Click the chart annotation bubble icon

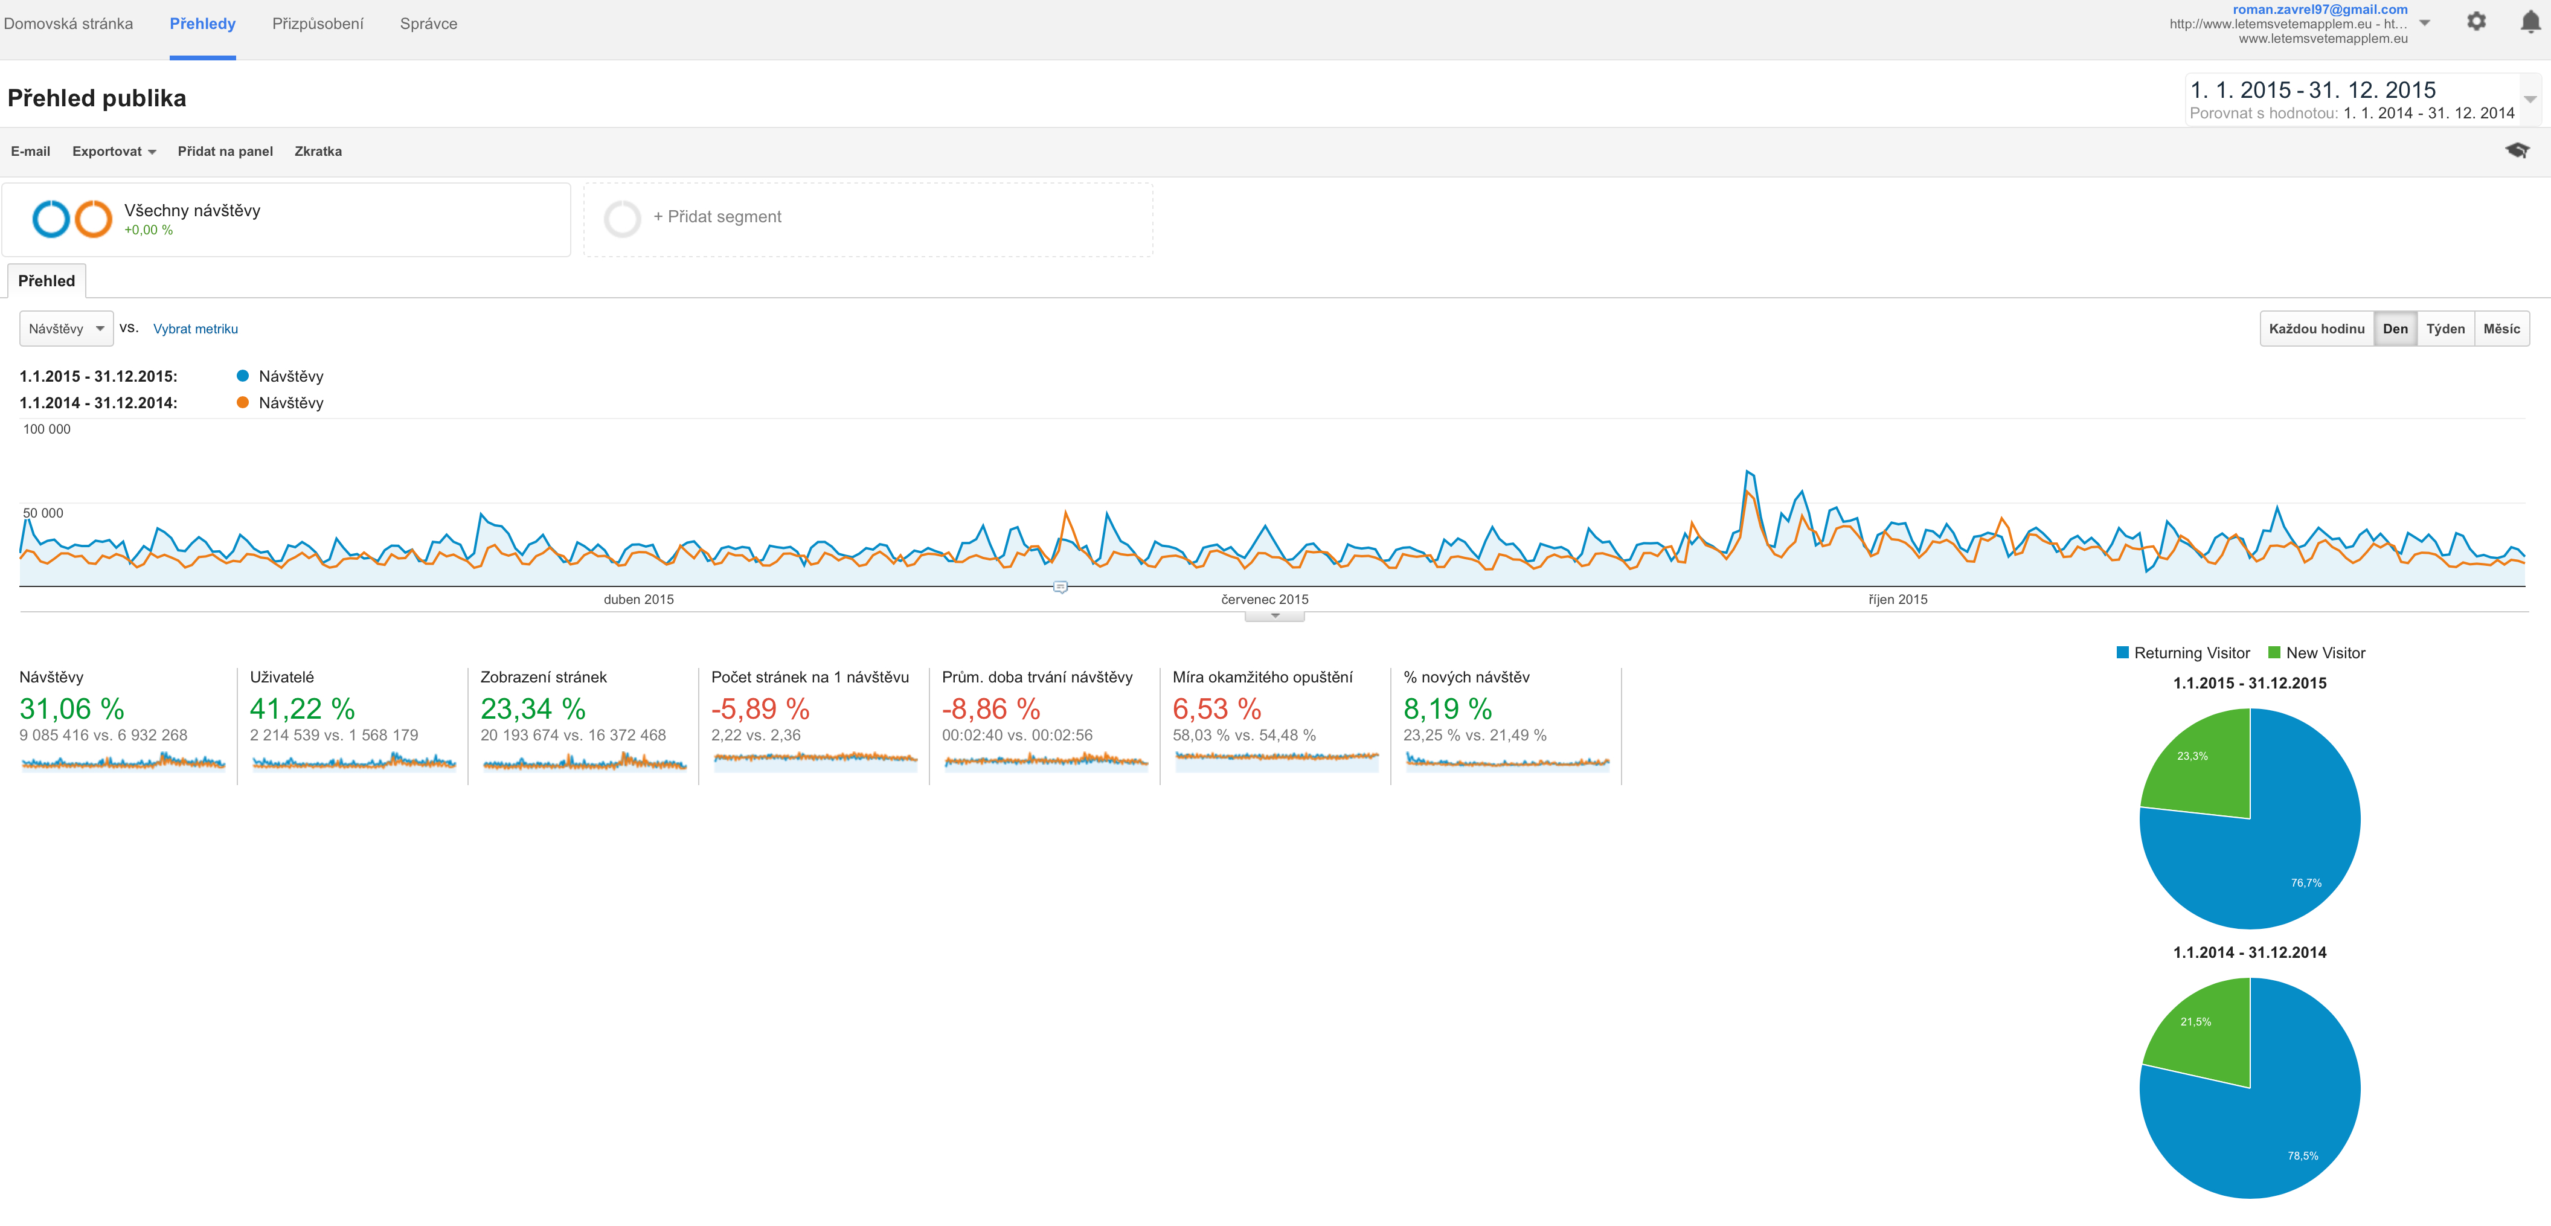[x=1060, y=587]
